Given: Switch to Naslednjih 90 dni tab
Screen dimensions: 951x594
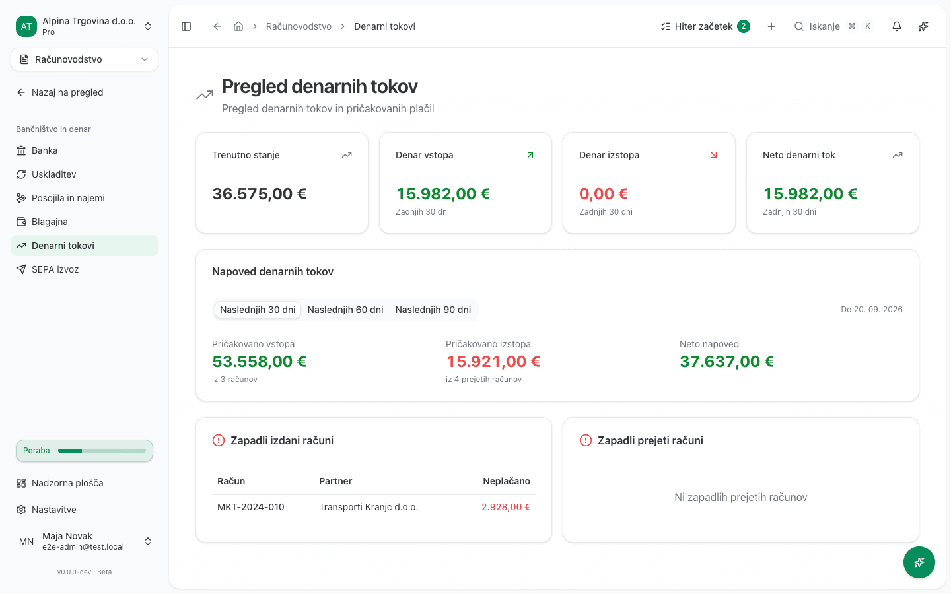Looking at the screenshot, I should 433,310.
